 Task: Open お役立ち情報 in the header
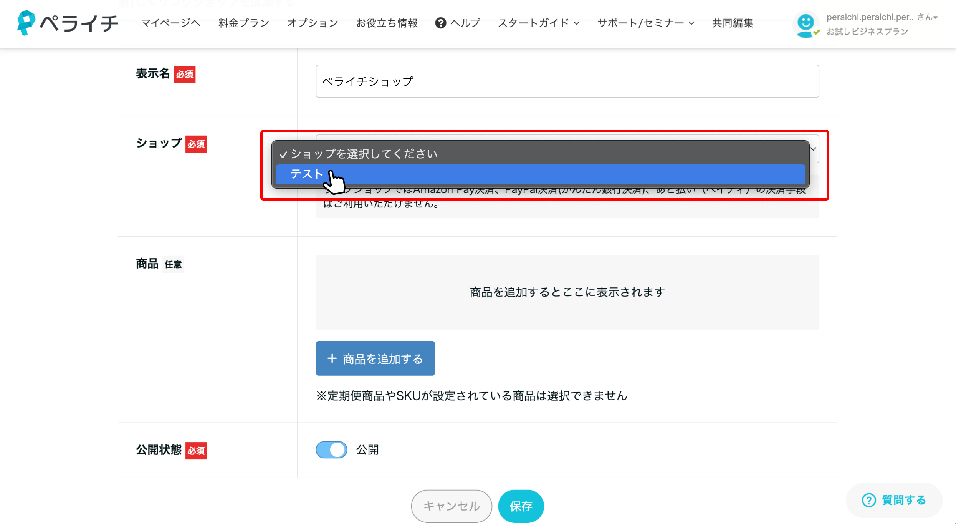point(387,23)
